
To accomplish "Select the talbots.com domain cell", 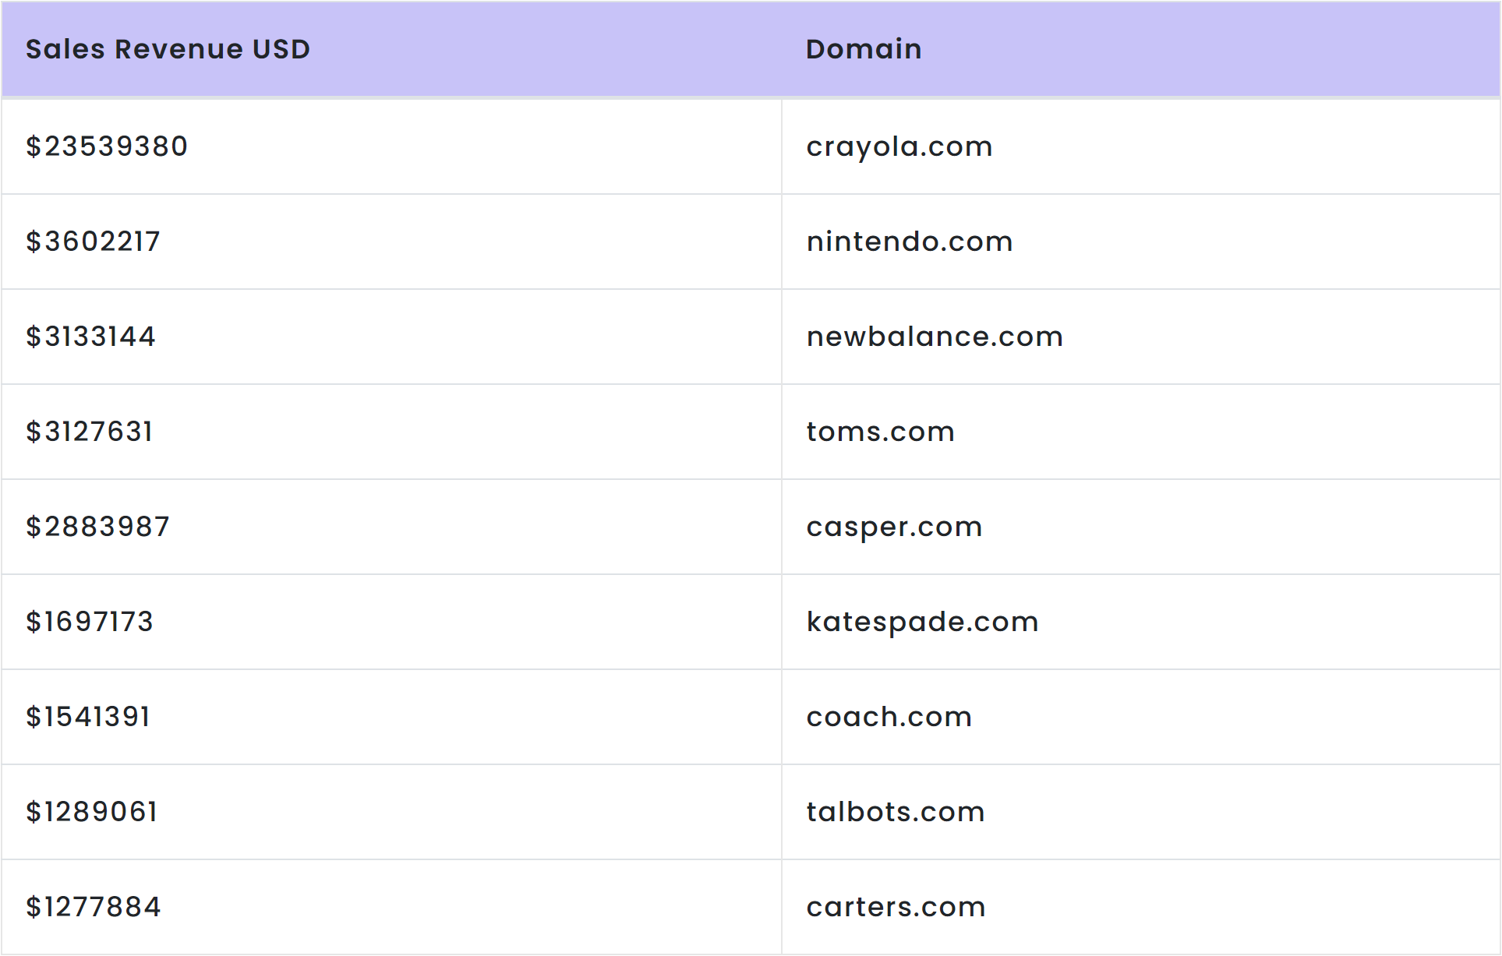I will point(896,812).
